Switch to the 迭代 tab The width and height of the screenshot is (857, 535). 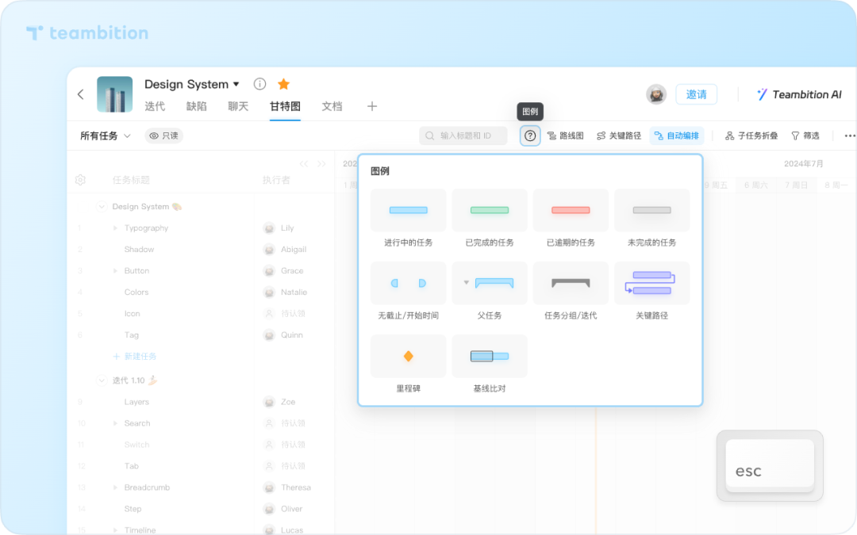155,106
